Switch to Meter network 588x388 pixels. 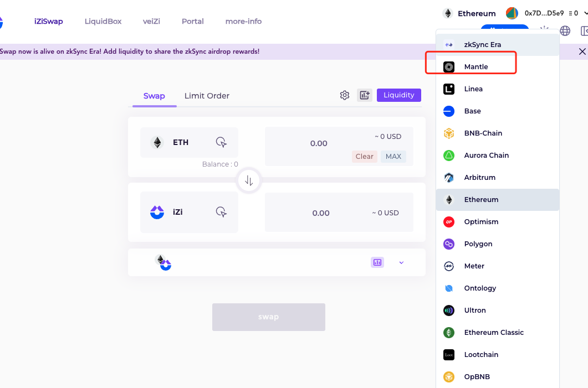click(x=497, y=266)
